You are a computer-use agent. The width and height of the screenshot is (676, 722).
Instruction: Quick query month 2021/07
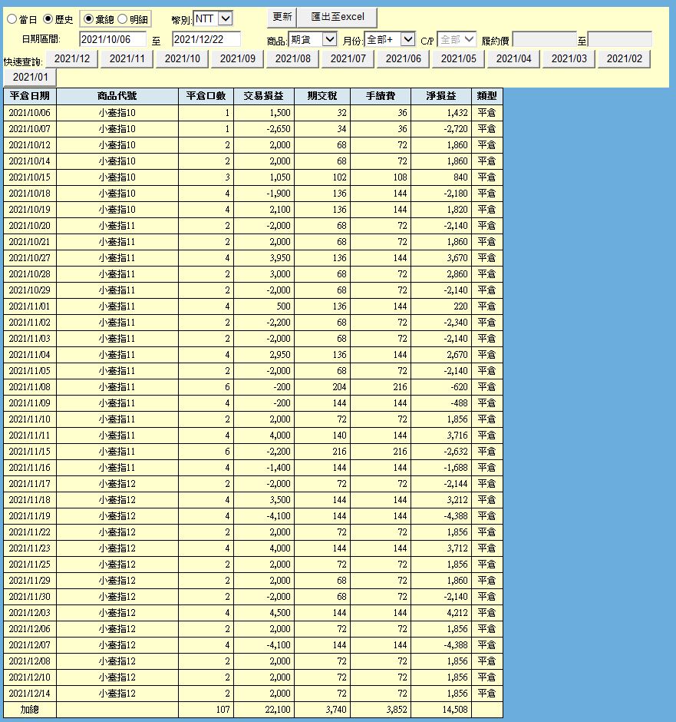click(348, 59)
